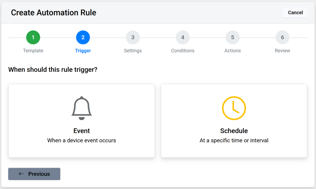Image resolution: width=316 pixels, height=189 pixels.
Task: Go to the step 5 number circle
Action: pyautogui.click(x=233, y=37)
